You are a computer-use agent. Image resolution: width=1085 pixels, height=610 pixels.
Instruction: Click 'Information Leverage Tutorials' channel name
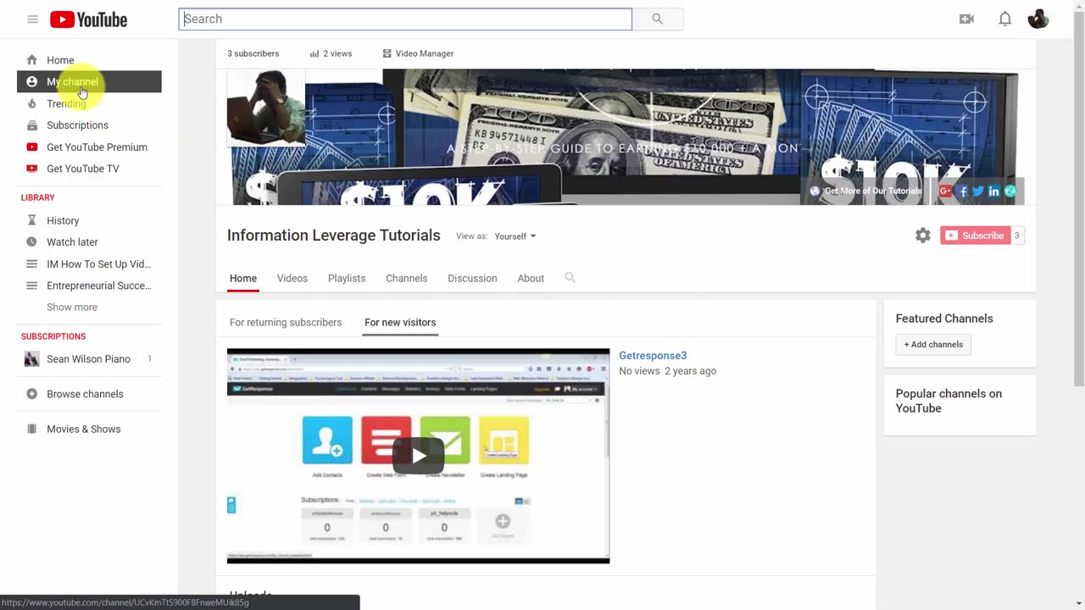[334, 236]
